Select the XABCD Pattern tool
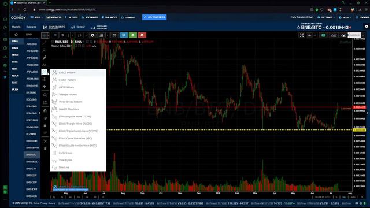 (x=78, y=73)
